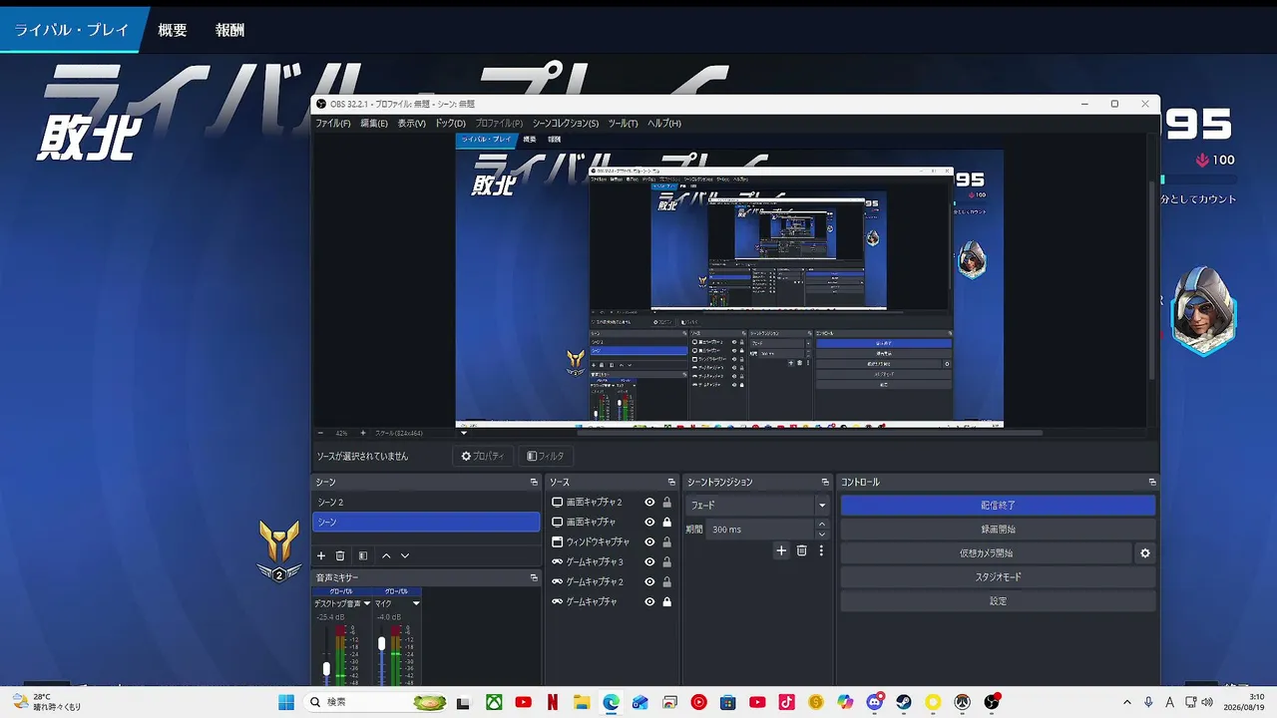The image size is (1277, 718).
Task: Delete the selected scene with trash icon
Action: pos(340,555)
